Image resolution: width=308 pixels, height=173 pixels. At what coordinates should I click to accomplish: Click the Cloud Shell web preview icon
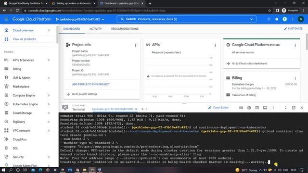(x=257, y=108)
